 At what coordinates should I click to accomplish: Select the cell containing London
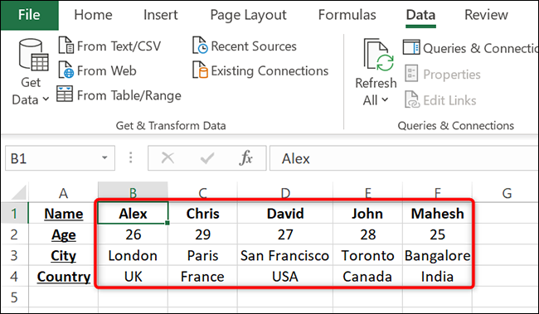pyautogui.click(x=133, y=255)
